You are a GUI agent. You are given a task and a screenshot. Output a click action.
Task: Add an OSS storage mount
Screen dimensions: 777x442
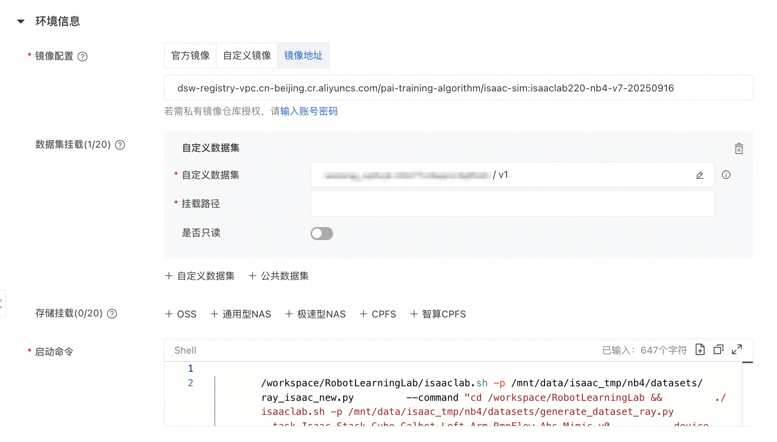coord(181,314)
